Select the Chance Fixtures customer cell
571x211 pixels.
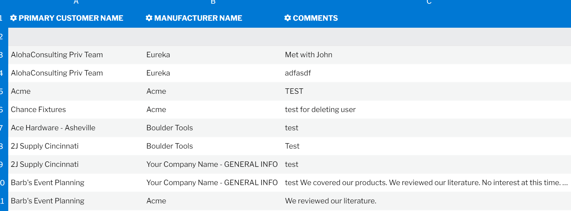[x=38, y=110]
